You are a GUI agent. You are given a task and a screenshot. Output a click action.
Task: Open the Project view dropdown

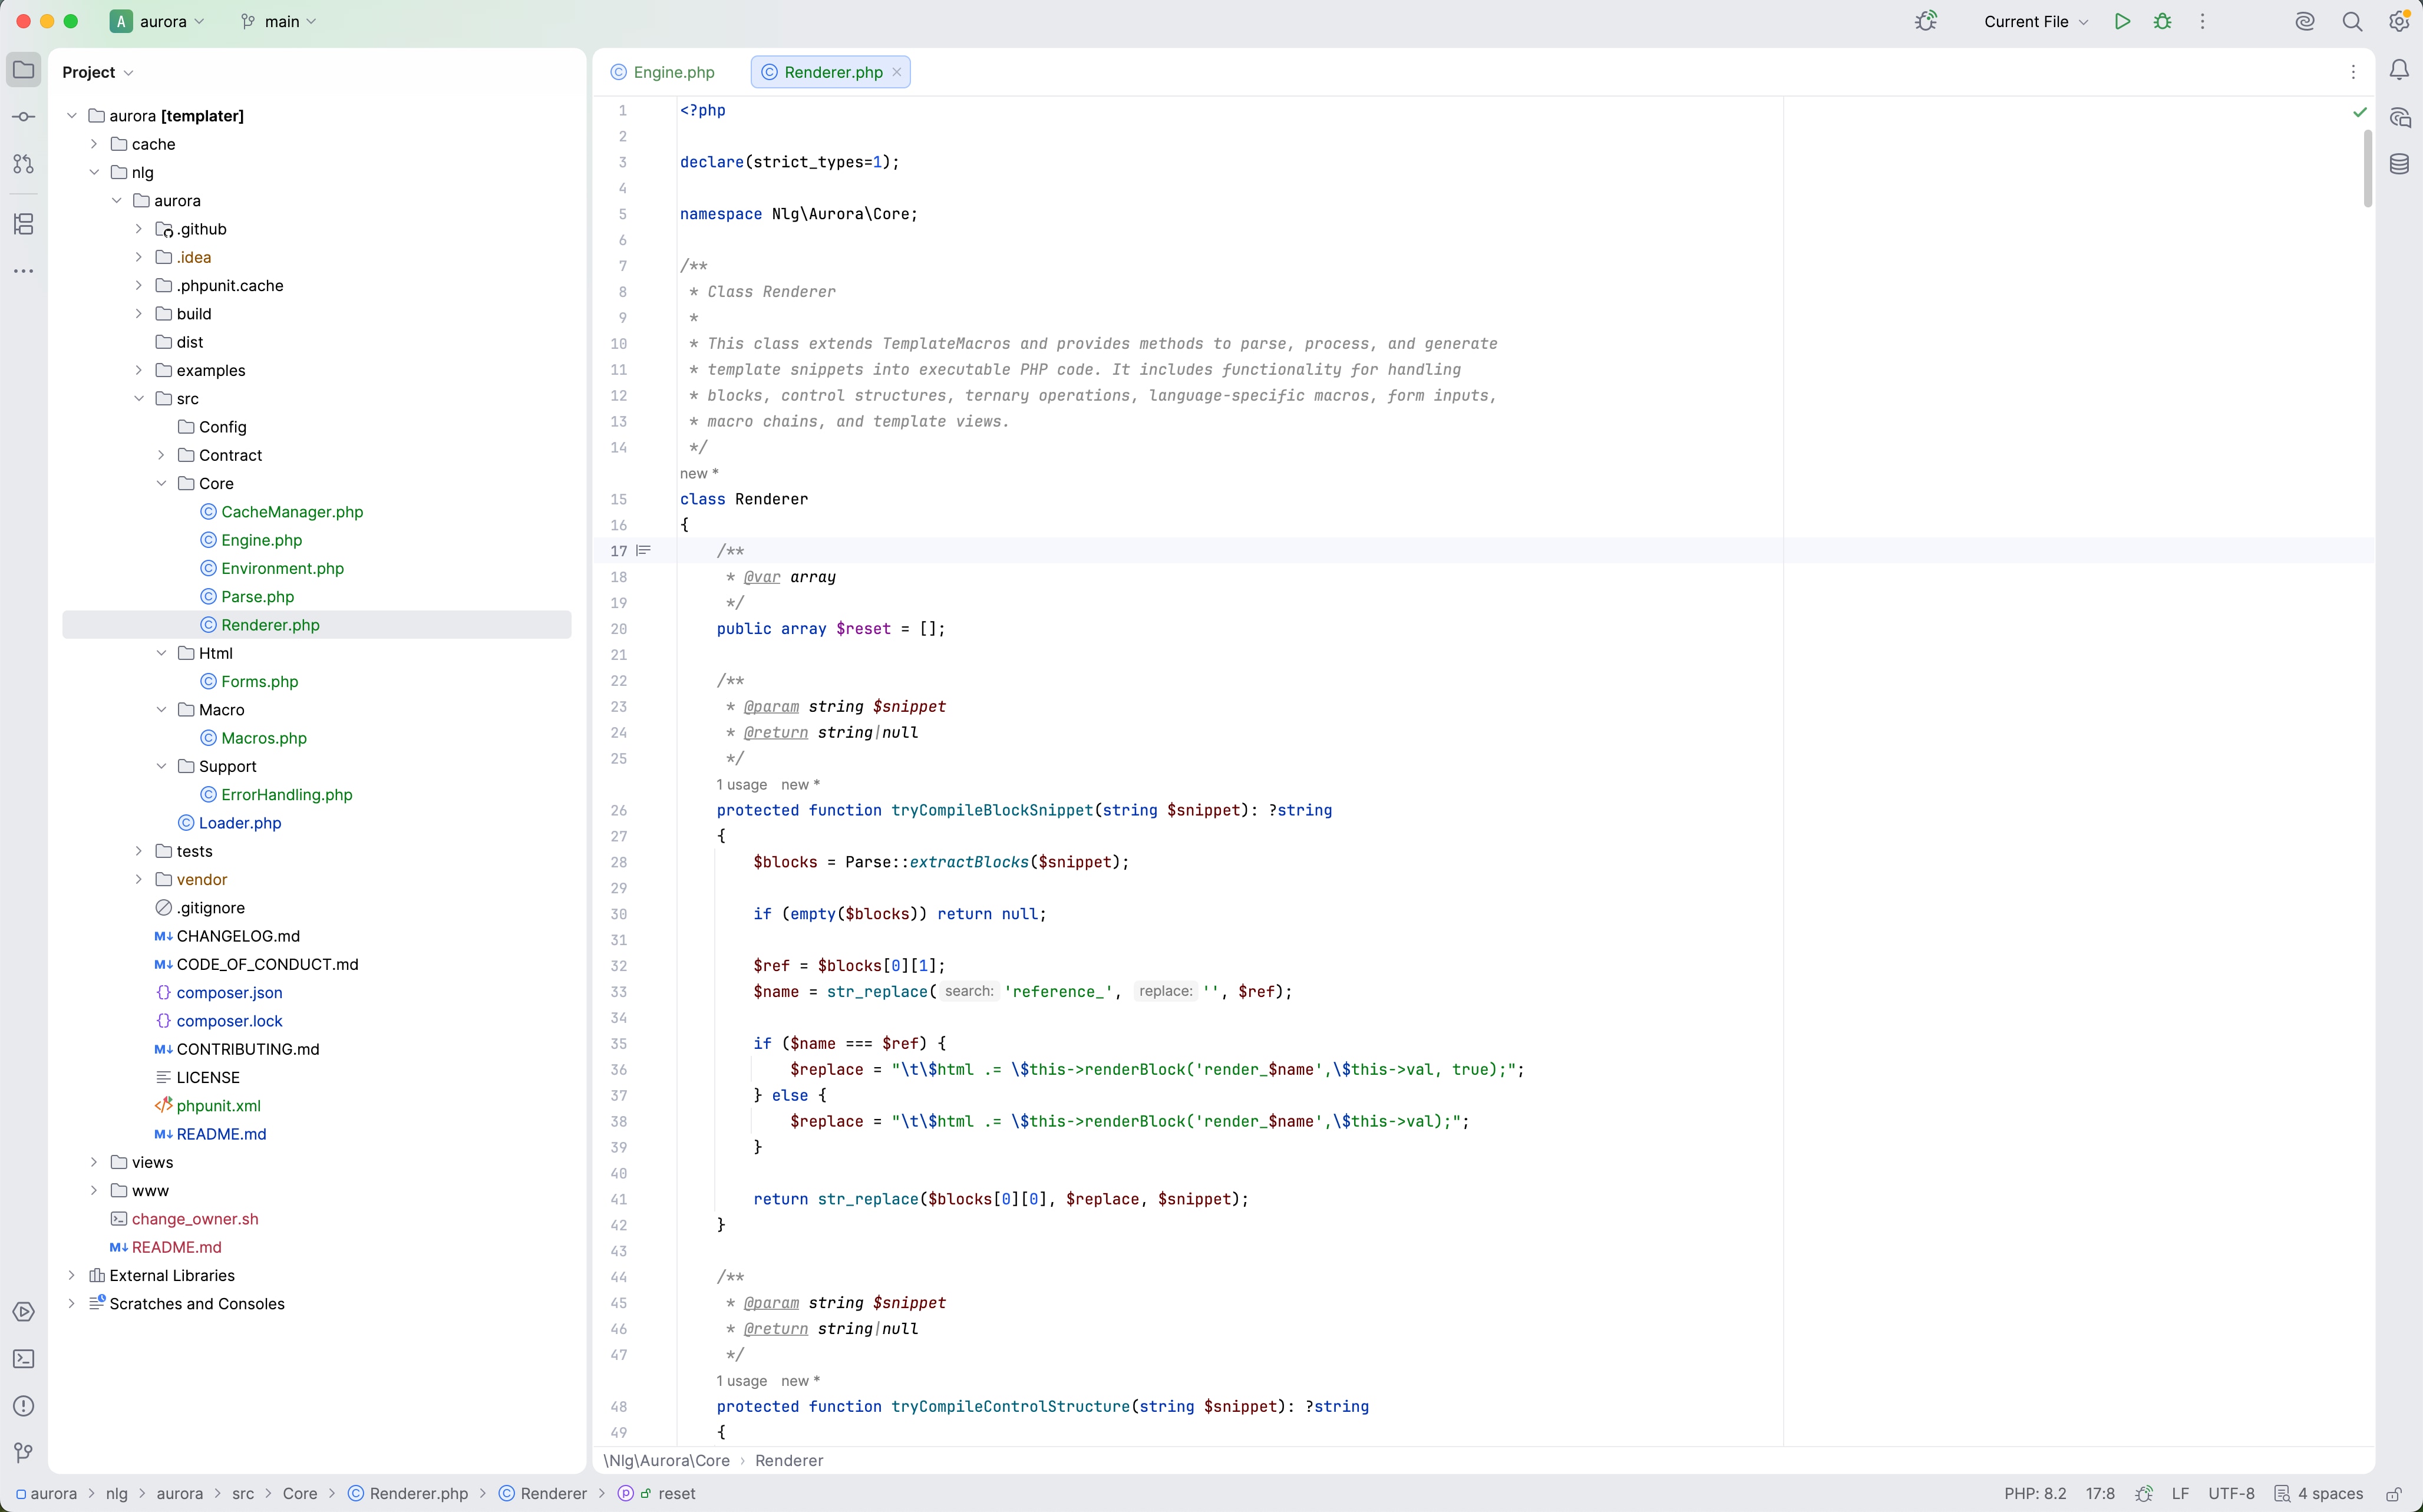(97, 72)
